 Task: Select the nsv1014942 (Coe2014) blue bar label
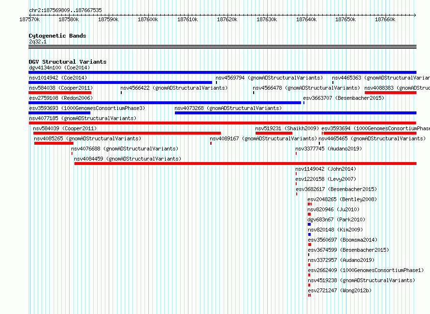(58, 78)
